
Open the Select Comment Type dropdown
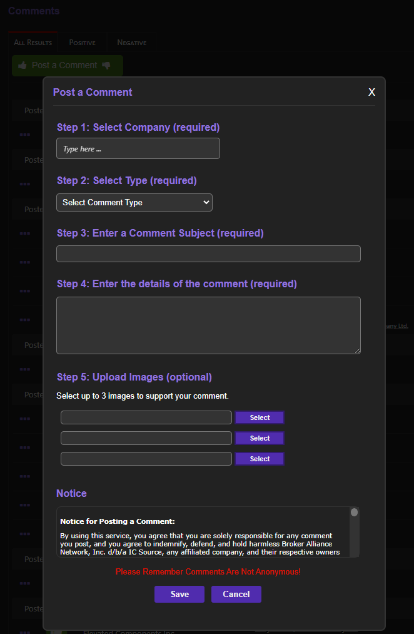(134, 203)
